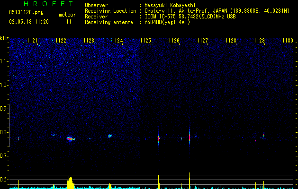Click the 1121 time marker
The width and height of the screenshot is (298, 189).
[x=33, y=41]
